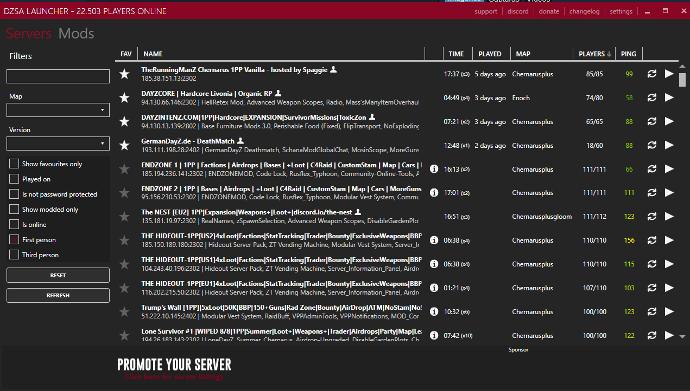Click the REFRESH button
Viewport: 690px width, 391px height.
coord(58,295)
